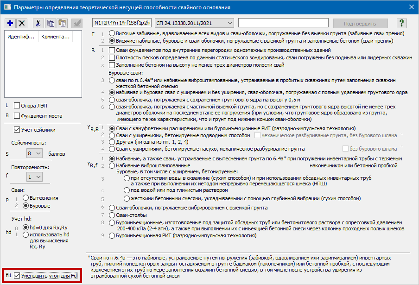The image size is (419, 285).
Task: Open the СП 24.13330.2011/2021 dropdown
Action: [194, 23]
